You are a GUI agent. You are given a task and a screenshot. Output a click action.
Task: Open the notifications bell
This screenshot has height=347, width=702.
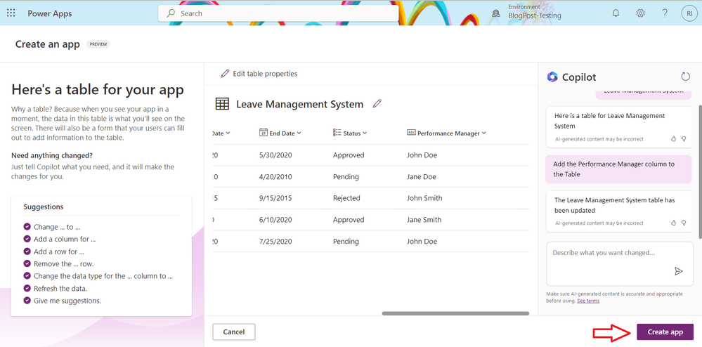616,13
